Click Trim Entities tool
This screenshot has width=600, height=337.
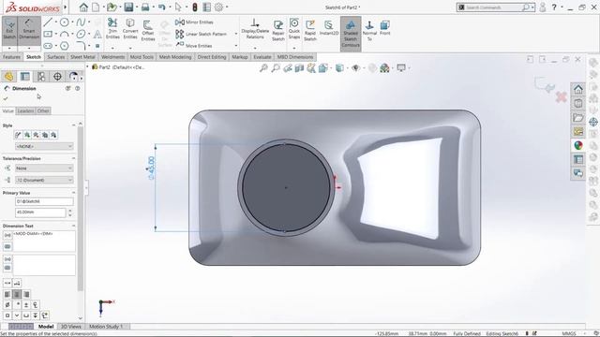pyautogui.click(x=112, y=29)
